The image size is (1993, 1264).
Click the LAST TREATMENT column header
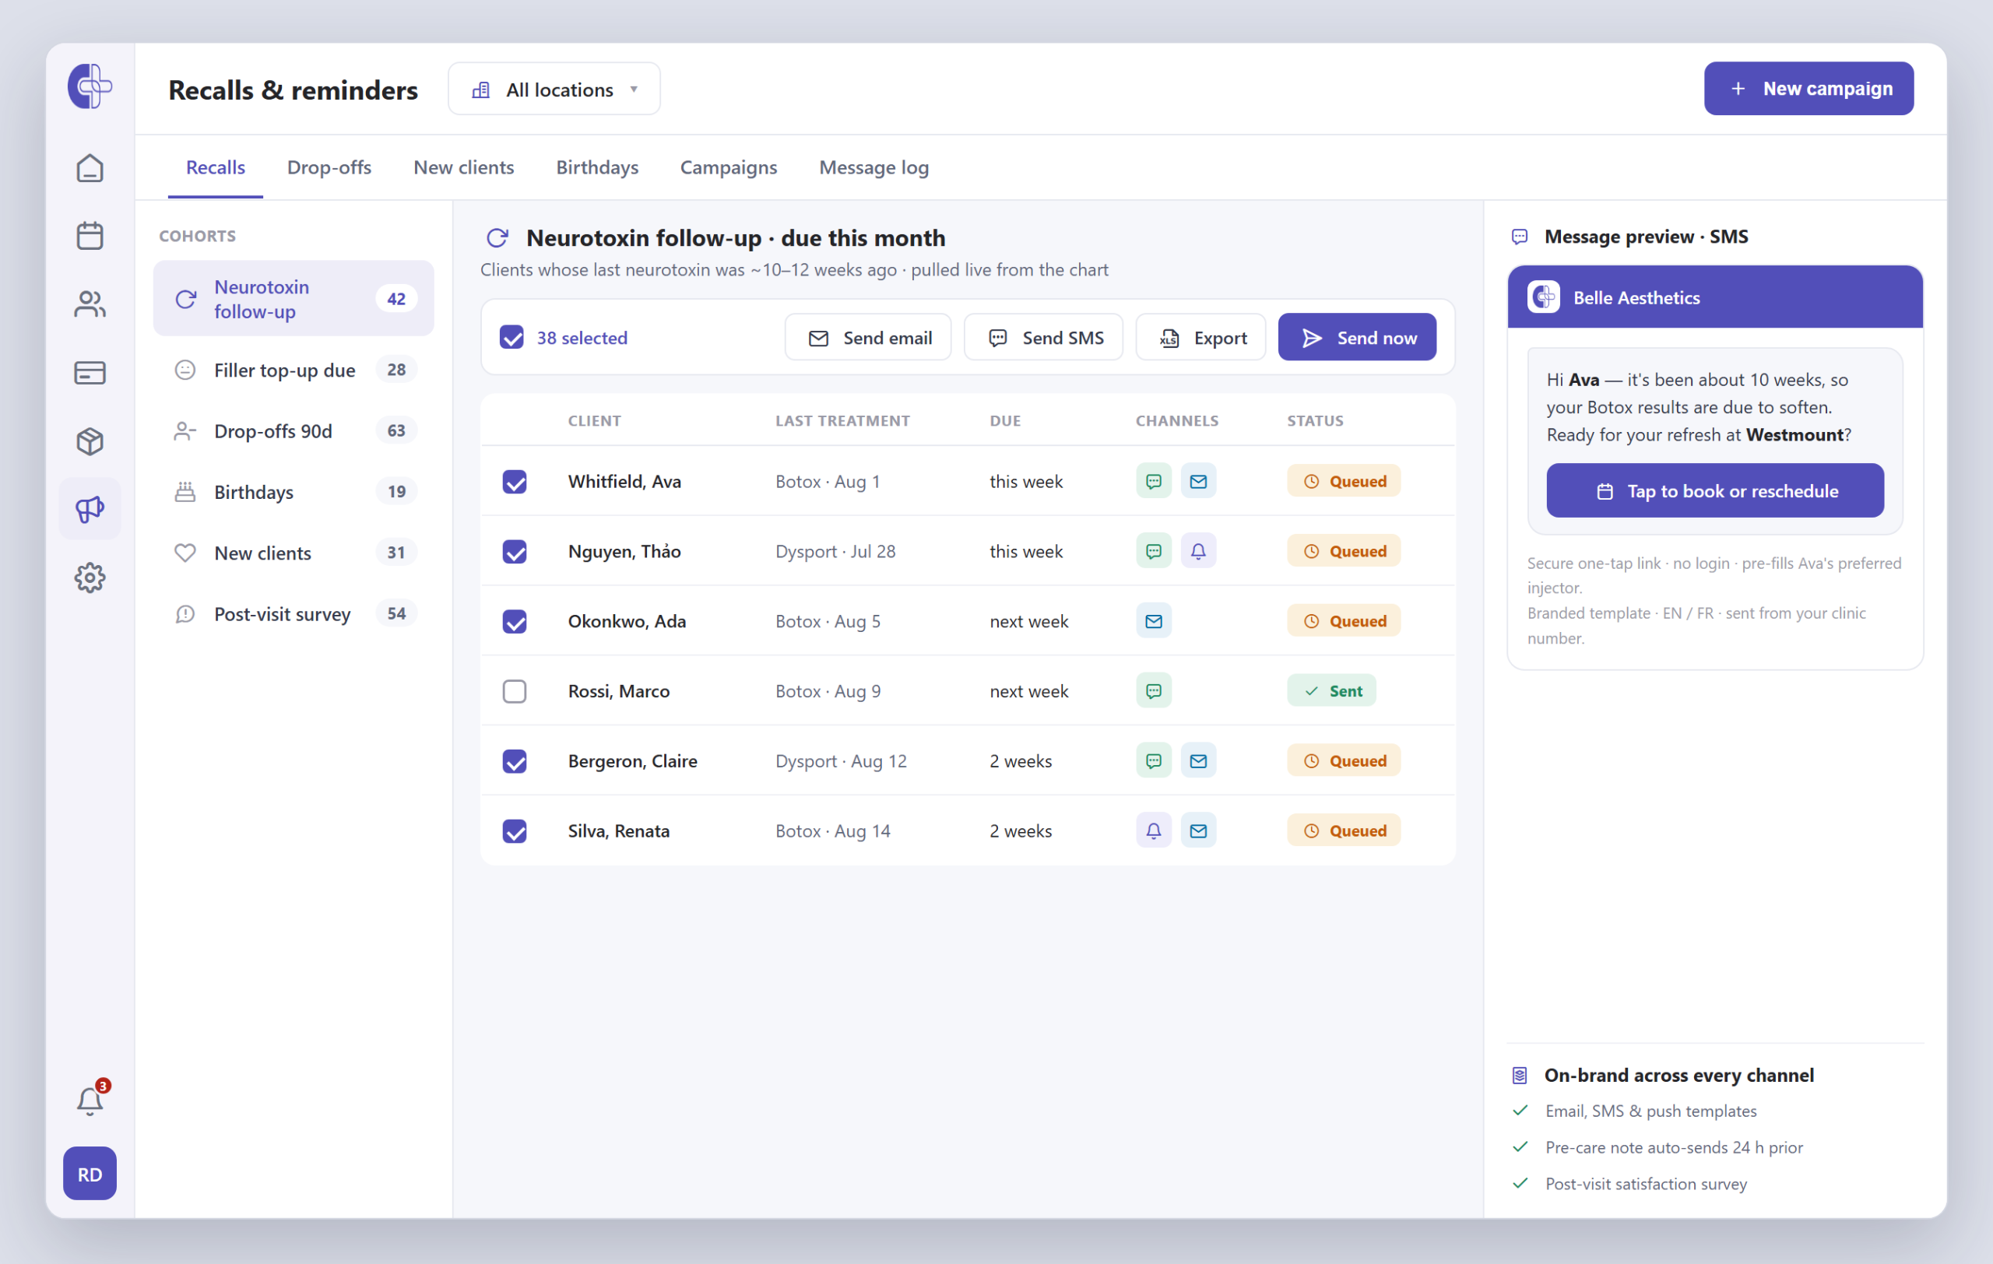point(842,420)
